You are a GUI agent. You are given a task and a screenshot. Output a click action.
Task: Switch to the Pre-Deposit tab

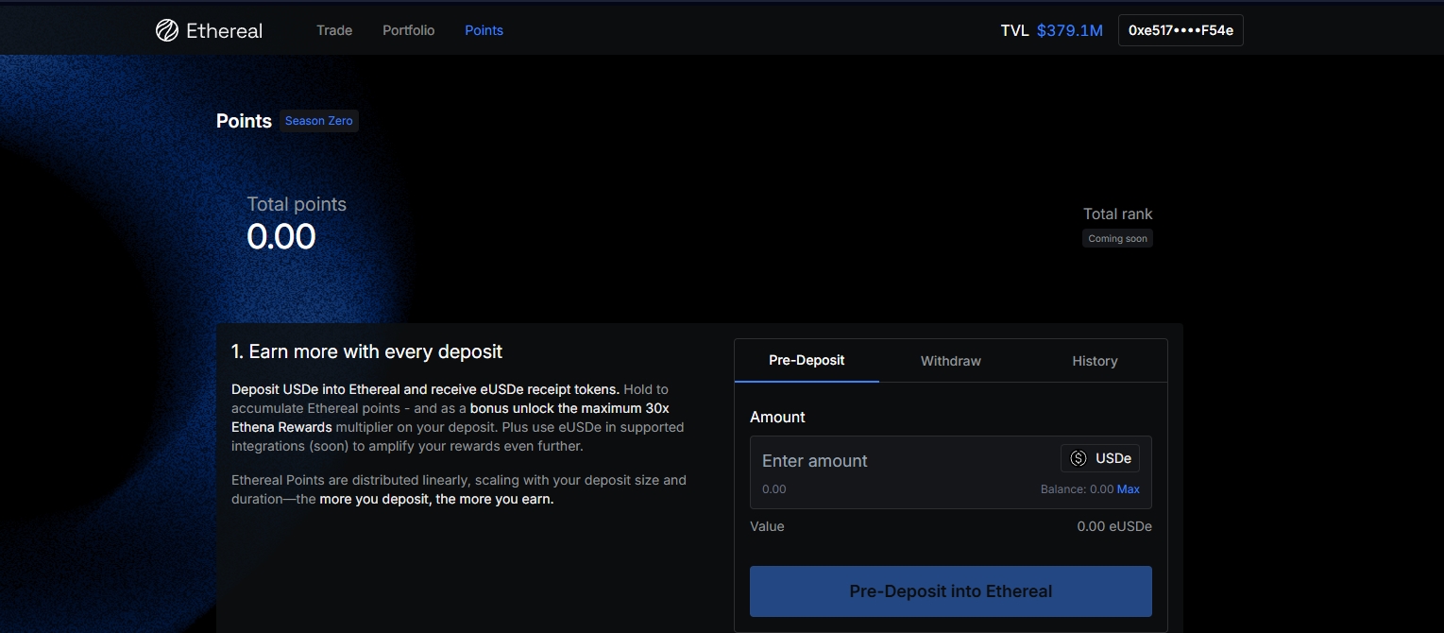tap(807, 360)
